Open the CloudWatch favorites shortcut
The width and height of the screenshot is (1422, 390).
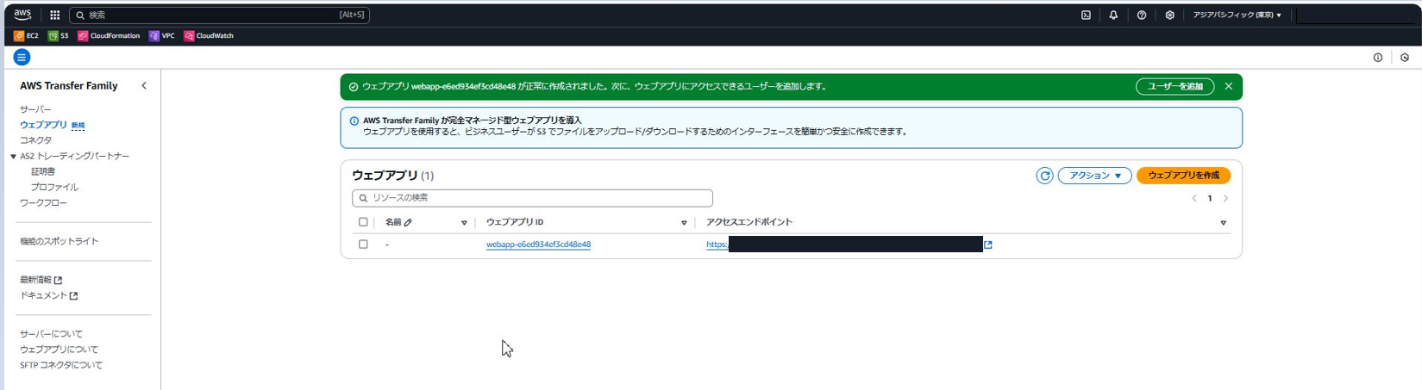click(x=209, y=35)
